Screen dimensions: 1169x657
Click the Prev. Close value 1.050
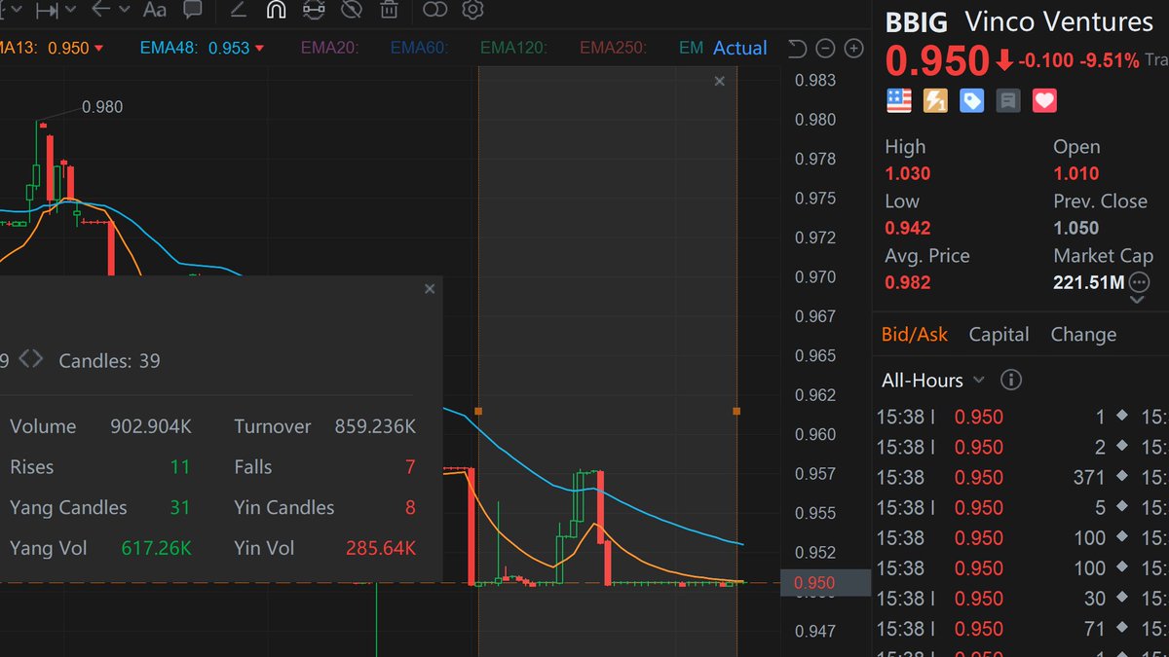(x=1075, y=228)
